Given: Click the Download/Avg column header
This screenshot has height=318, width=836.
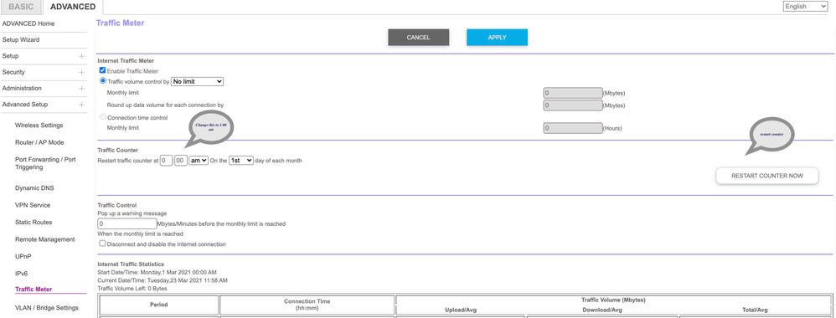Looking at the screenshot, I should click(x=602, y=310).
